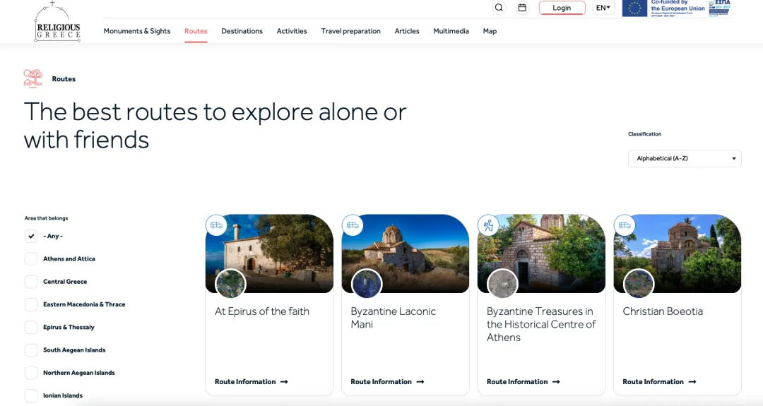Viewport: 763px width, 406px height.
Task: Click the Religious Greece logo
Action: [x=57, y=22]
